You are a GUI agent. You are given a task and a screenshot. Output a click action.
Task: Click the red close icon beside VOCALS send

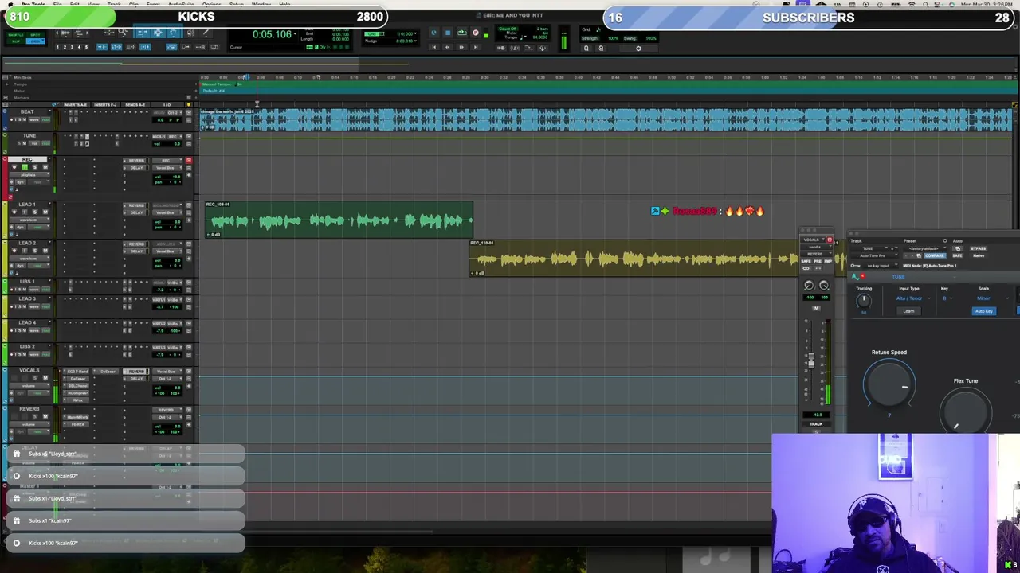pos(830,240)
